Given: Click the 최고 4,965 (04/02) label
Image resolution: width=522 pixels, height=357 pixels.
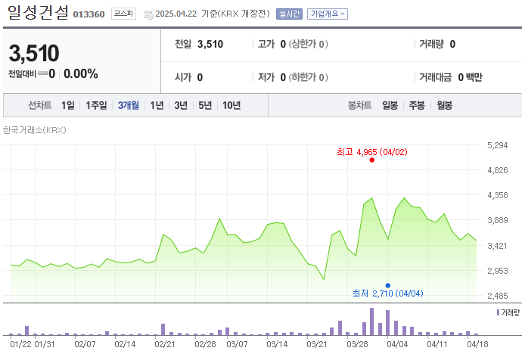Looking at the screenshot, I should (x=372, y=152).
